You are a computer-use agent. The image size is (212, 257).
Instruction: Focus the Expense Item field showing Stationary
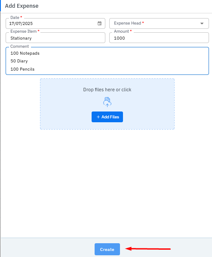[55, 38]
